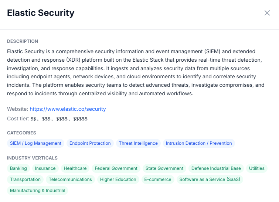Image resolution: width=279 pixels, height=202 pixels.
Task: Open the elastic.co/security website link
Action: (68, 109)
